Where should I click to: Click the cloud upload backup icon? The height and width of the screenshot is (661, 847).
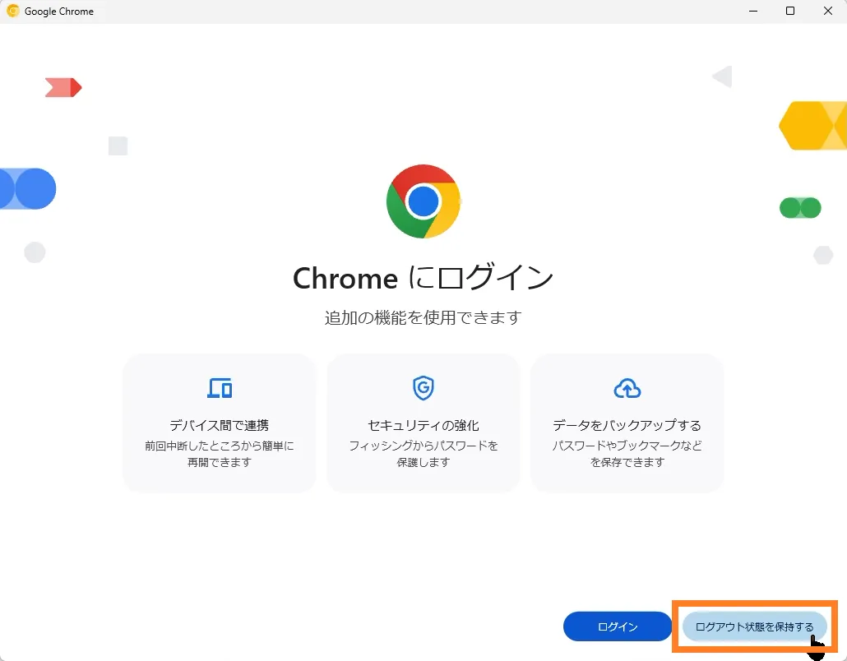[x=627, y=388]
